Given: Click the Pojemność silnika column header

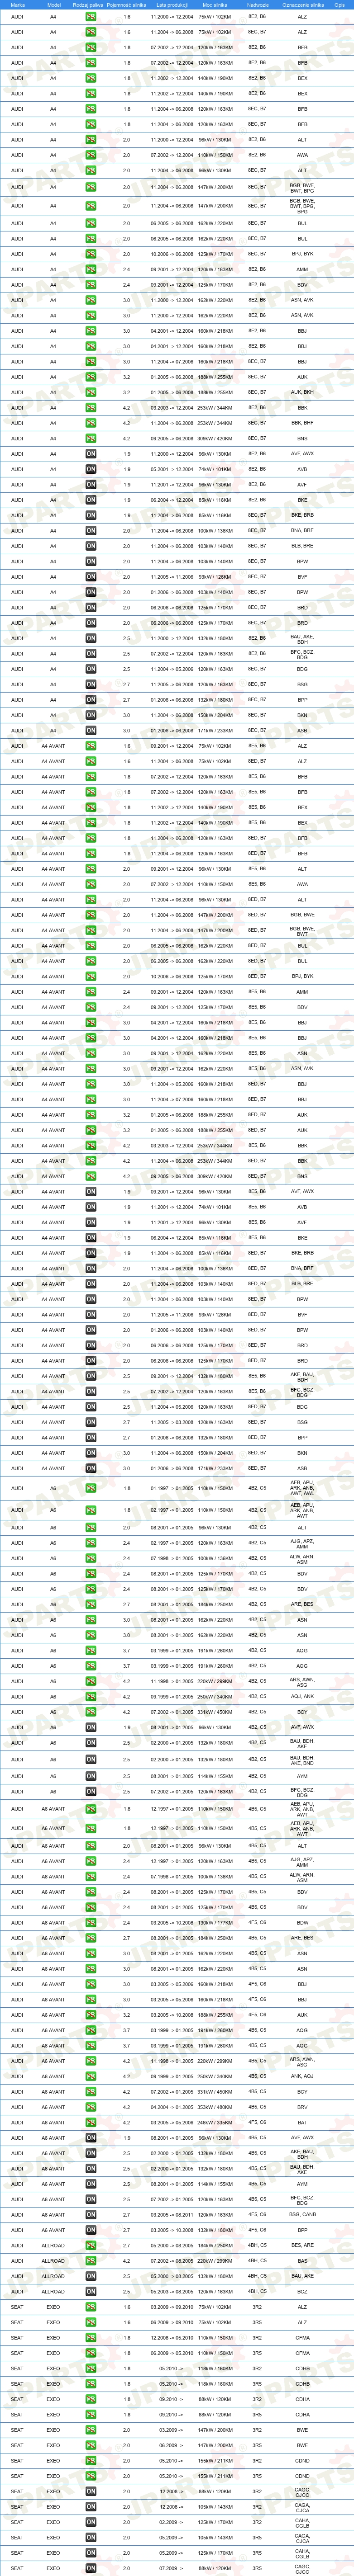Looking at the screenshot, I should (126, 5).
